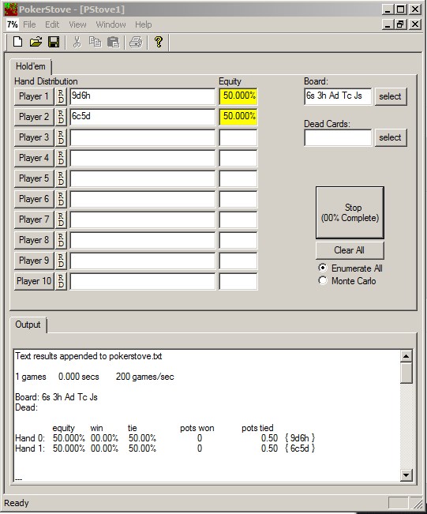Click the 'Ready' status bar text
Image resolution: width=427 pixels, height=514 pixels.
pos(17,503)
